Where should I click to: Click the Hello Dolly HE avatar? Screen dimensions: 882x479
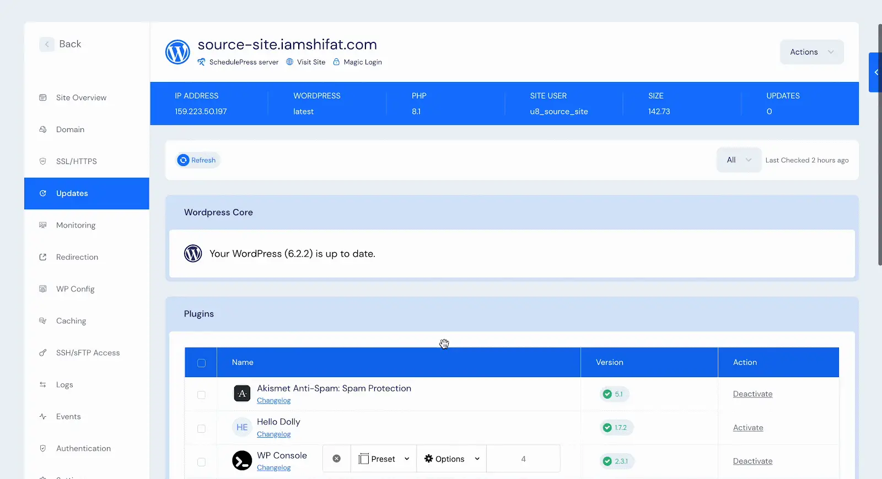click(242, 428)
